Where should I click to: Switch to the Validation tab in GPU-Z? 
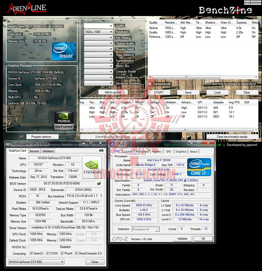[48, 151]
